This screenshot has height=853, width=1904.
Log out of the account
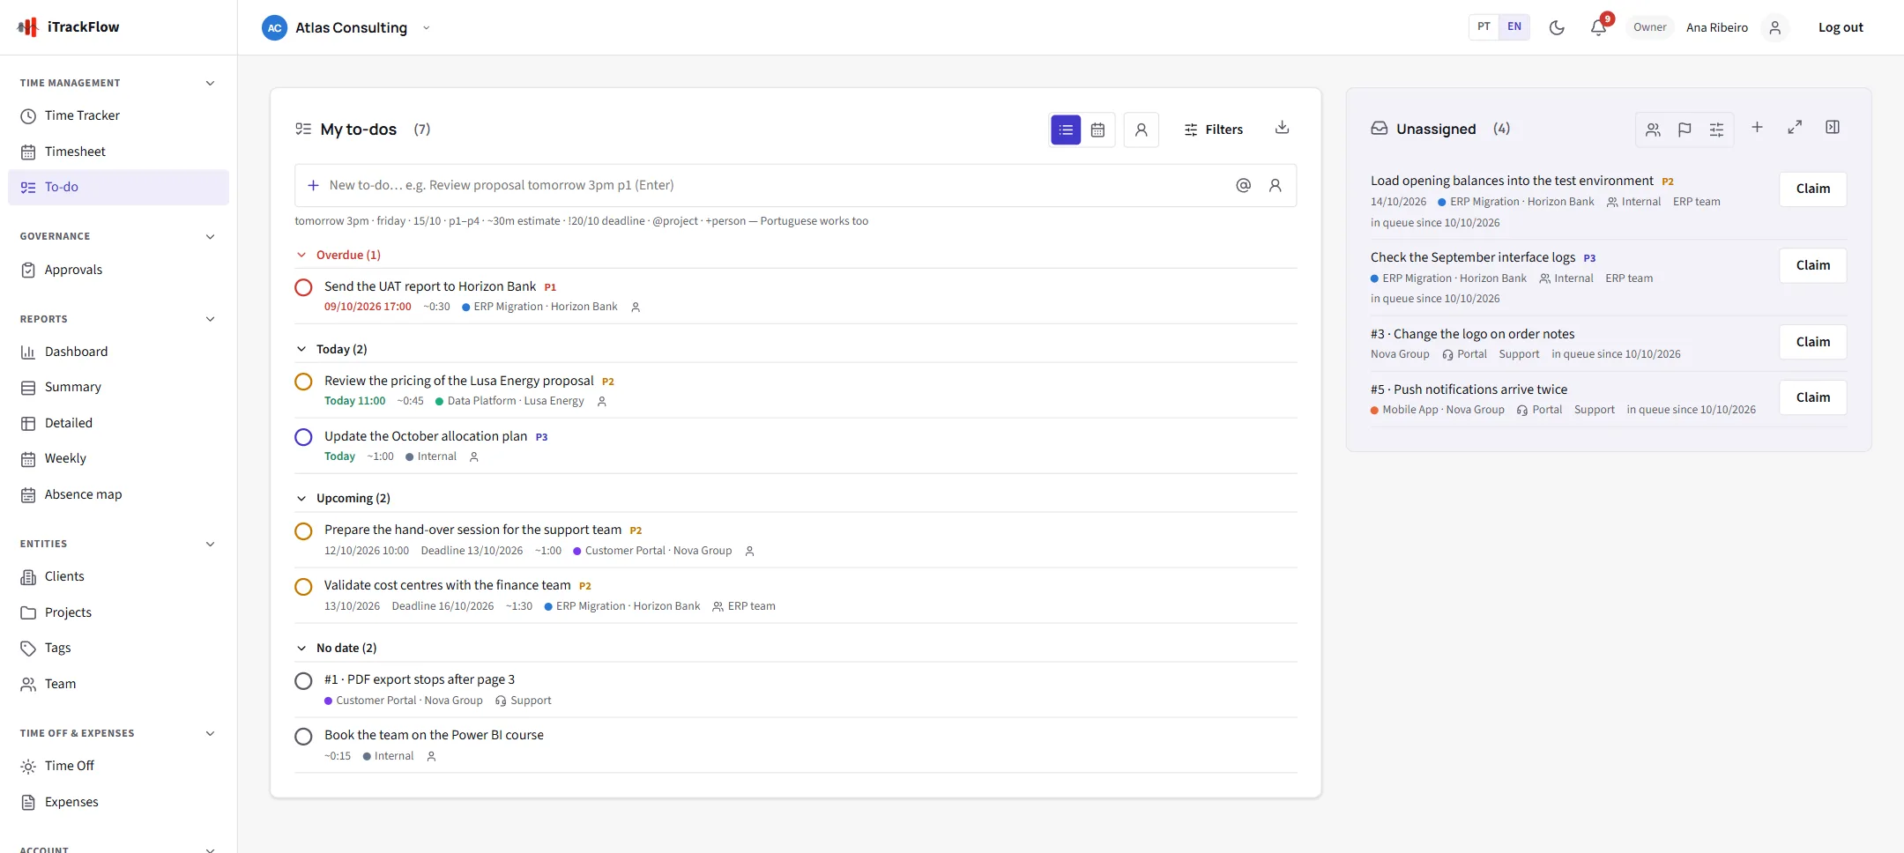tap(1841, 27)
